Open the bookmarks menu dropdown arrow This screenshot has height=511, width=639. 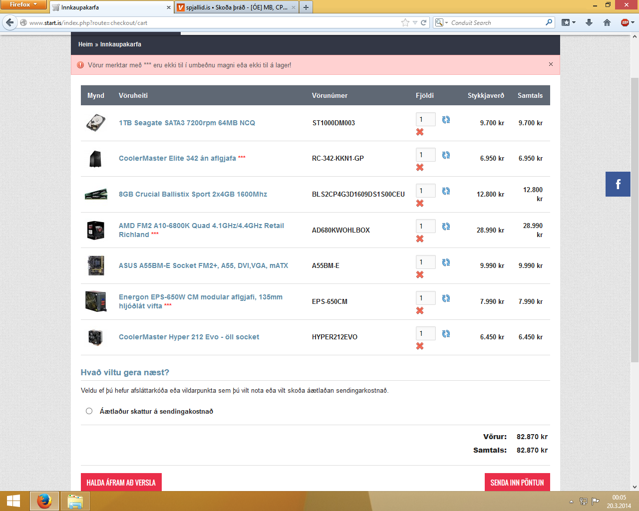(x=574, y=22)
